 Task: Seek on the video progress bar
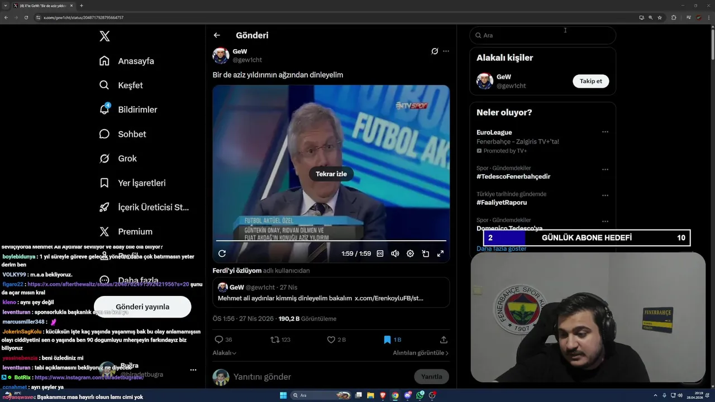point(331,241)
